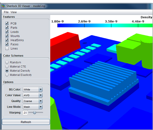Click the Color Schemes section heading

pos(13,56)
